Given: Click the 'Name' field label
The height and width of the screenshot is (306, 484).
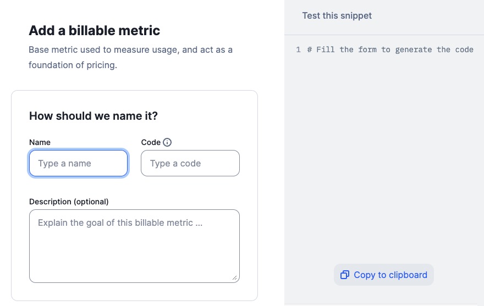Looking at the screenshot, I should [40, 142].
